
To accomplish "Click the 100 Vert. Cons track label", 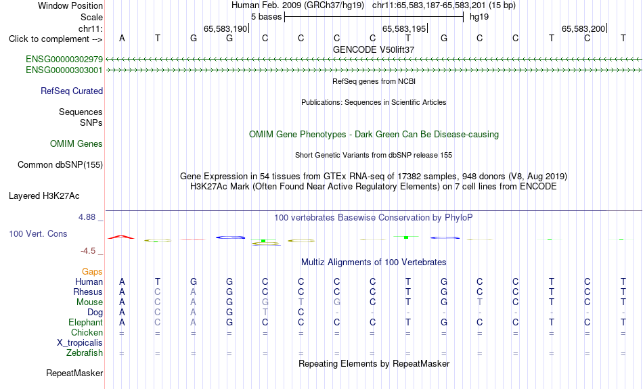I will [x=38, y=233].
